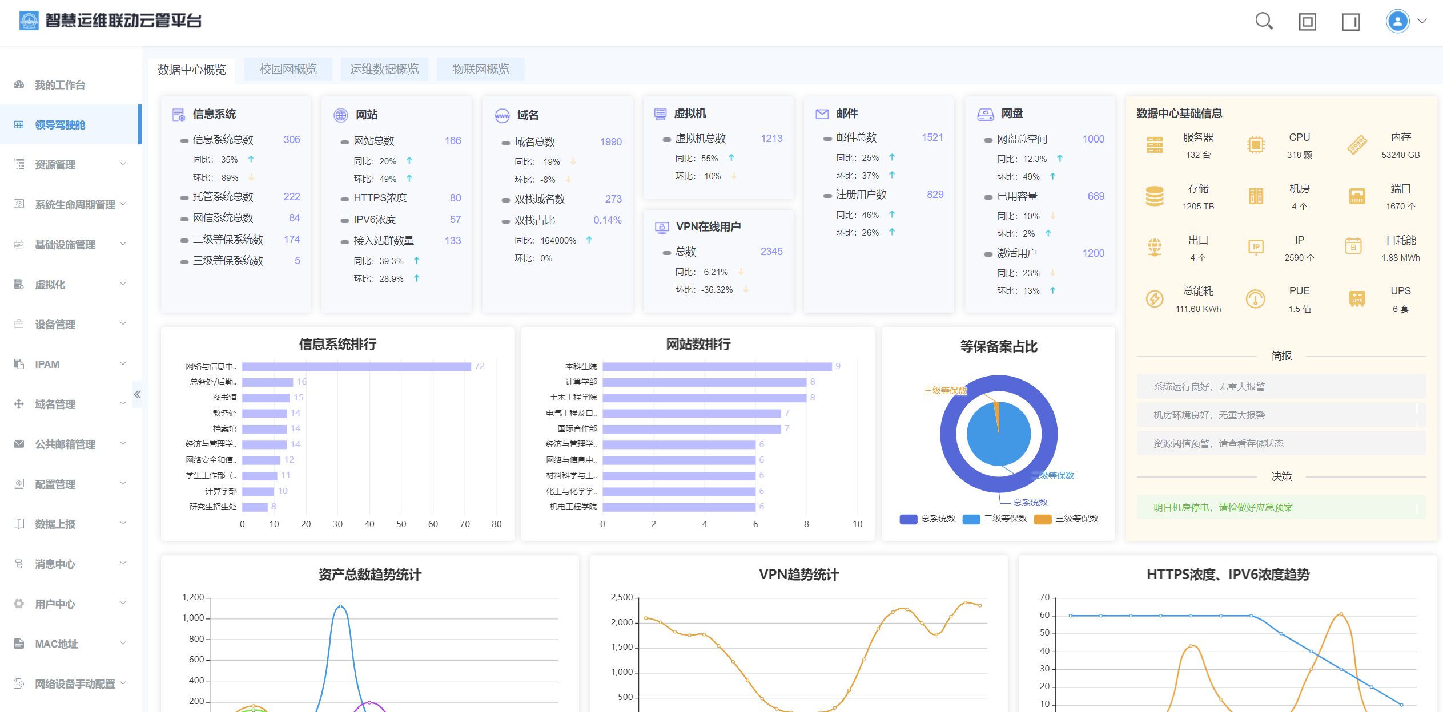The width and height of the screenshot is (1443, 712).
Task: Switch to the 物联网概览 tab
Action: tap(480, 69)
